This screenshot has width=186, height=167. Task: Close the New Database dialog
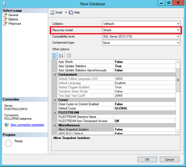pos(178,3)
